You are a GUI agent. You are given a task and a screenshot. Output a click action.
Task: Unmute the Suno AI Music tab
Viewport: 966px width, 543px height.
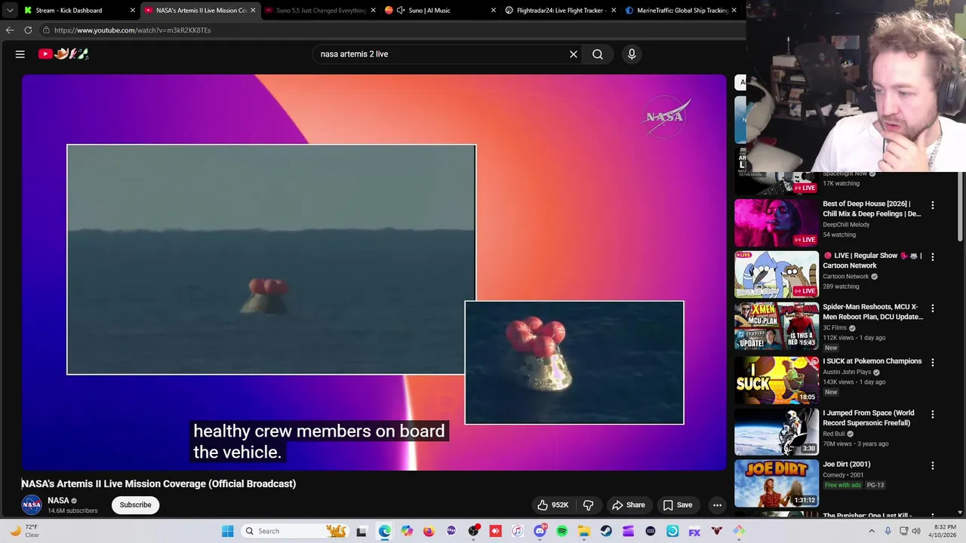click(x=401, y=11)
